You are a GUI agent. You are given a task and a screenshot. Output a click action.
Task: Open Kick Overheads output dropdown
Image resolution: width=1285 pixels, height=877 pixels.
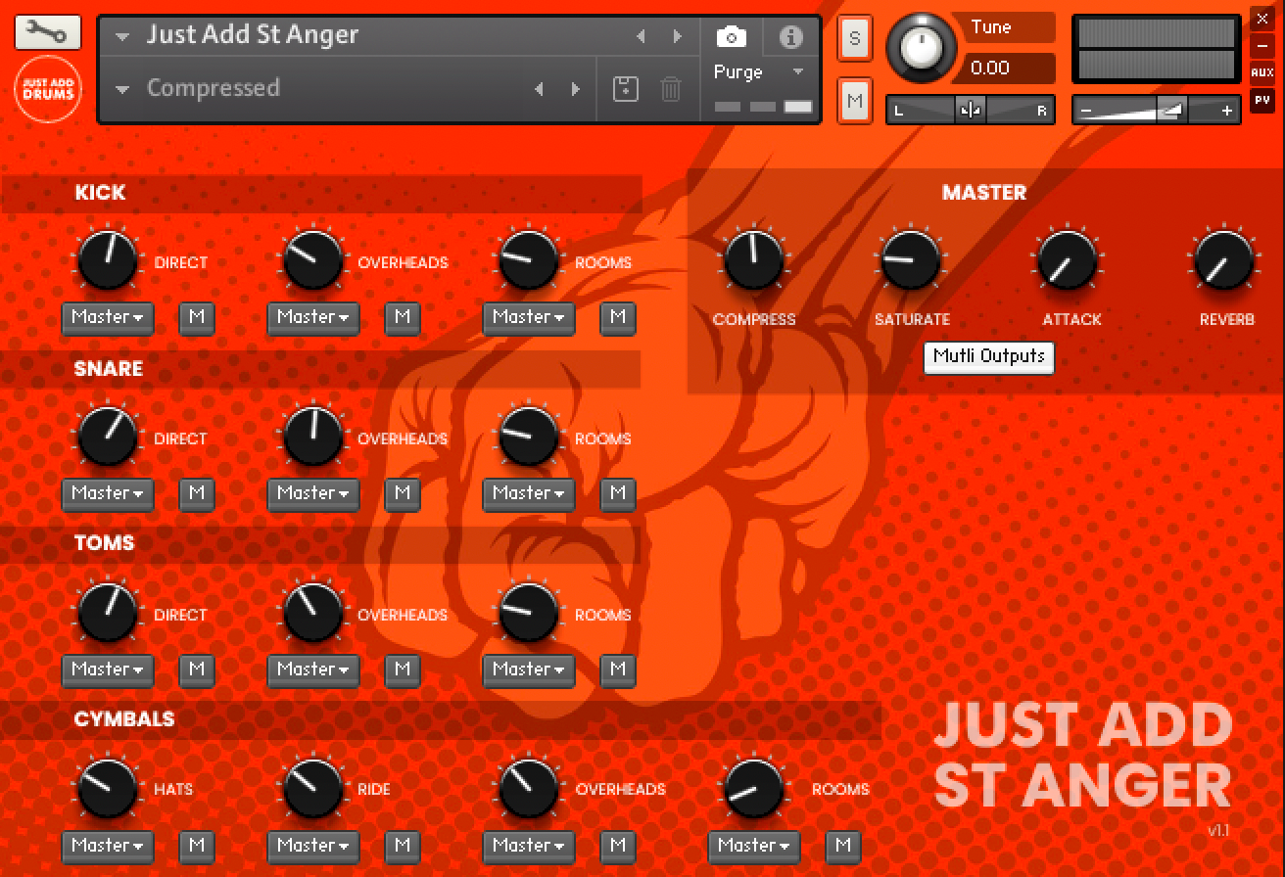pyautogui.click(x=313, y=317)
